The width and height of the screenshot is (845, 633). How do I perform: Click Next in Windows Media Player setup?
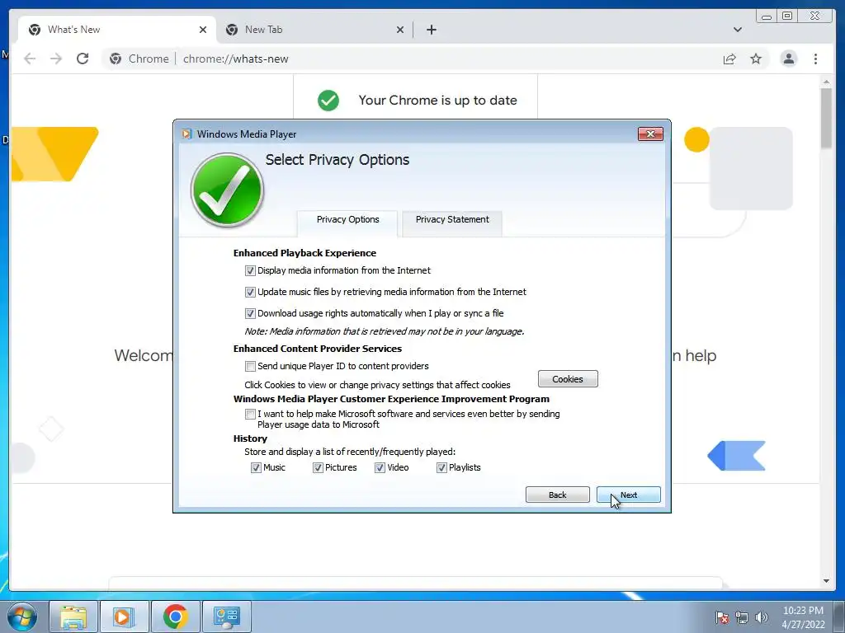pyautogui.click(x=628, y=495)
